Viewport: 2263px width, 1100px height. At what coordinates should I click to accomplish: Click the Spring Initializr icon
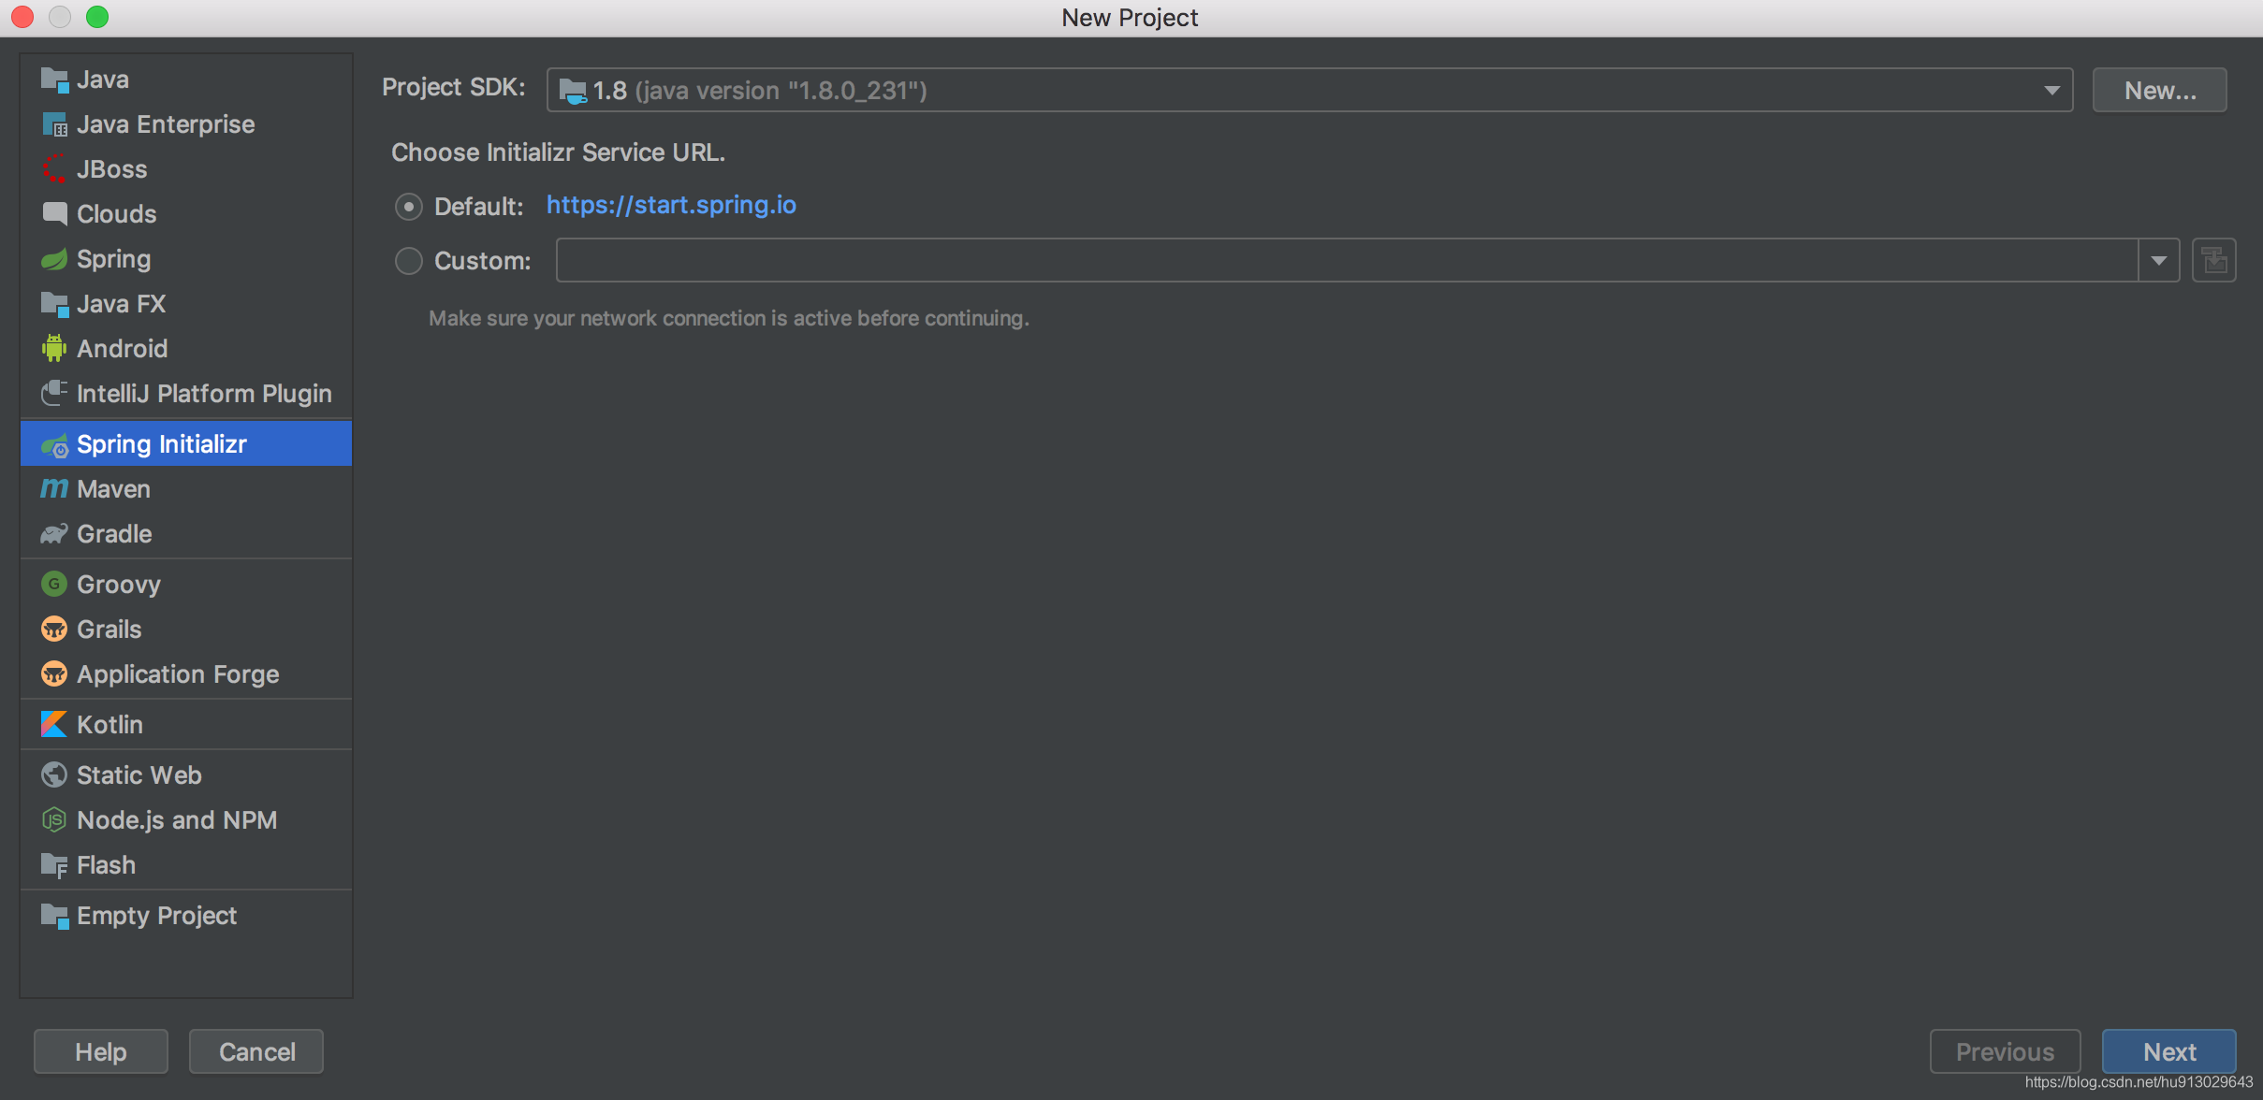(x=54, y=445)
